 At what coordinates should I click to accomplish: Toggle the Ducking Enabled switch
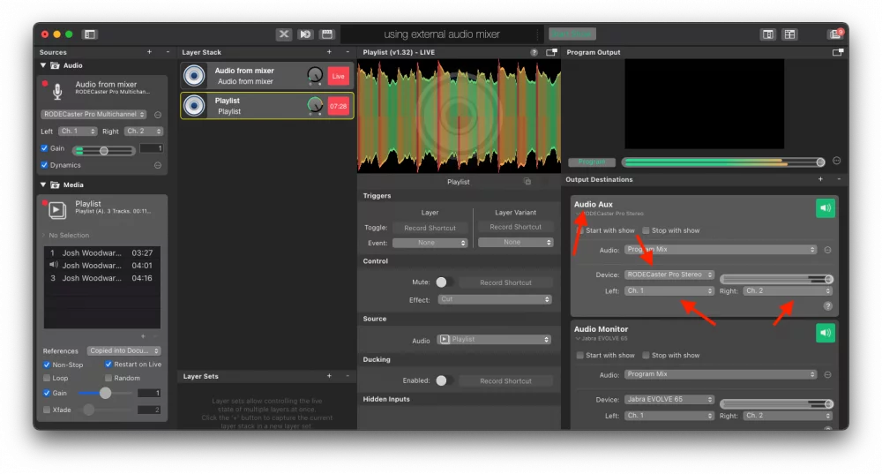coord(445,380)
